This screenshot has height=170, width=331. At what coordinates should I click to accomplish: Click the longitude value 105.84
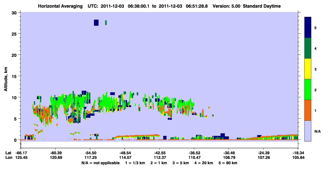click(298, 158)
